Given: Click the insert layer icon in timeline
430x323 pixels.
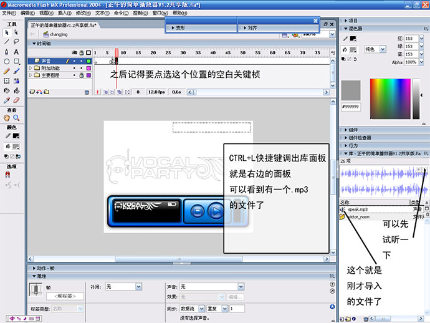Looking at the screenshot, I should pos(32,92).
